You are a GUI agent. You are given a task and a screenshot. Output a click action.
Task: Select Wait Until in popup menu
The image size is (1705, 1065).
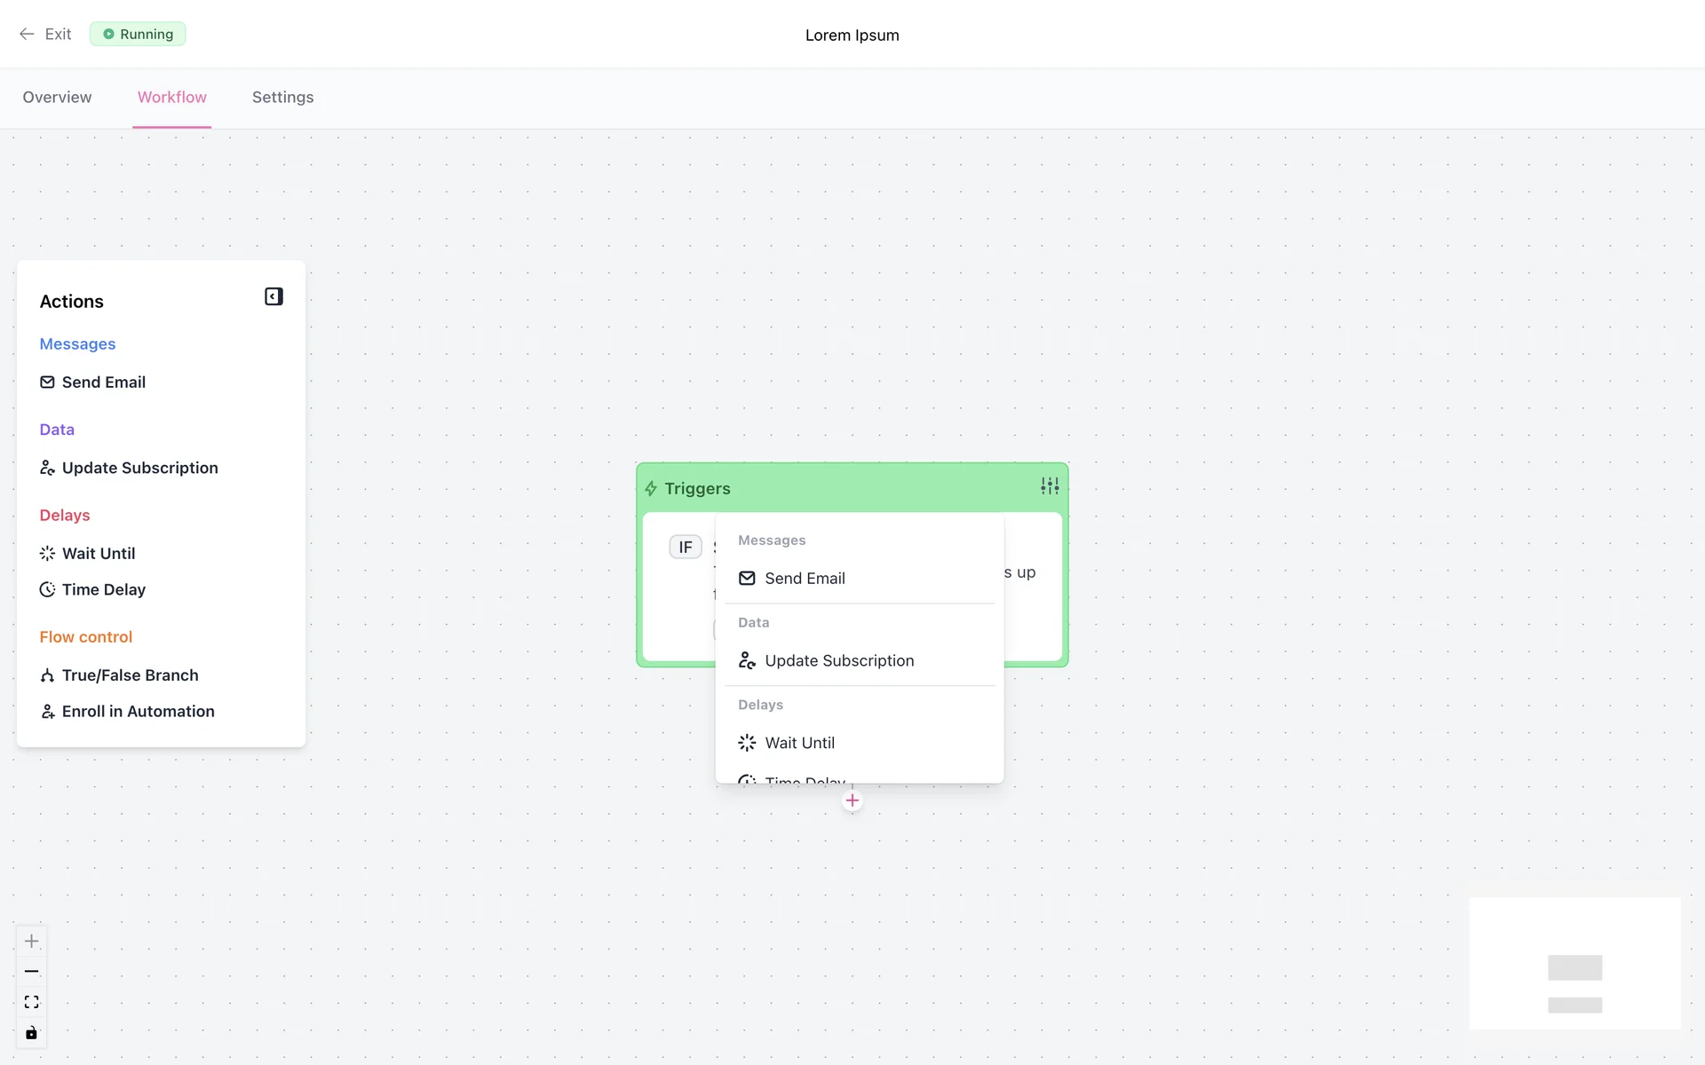(799, 743)
